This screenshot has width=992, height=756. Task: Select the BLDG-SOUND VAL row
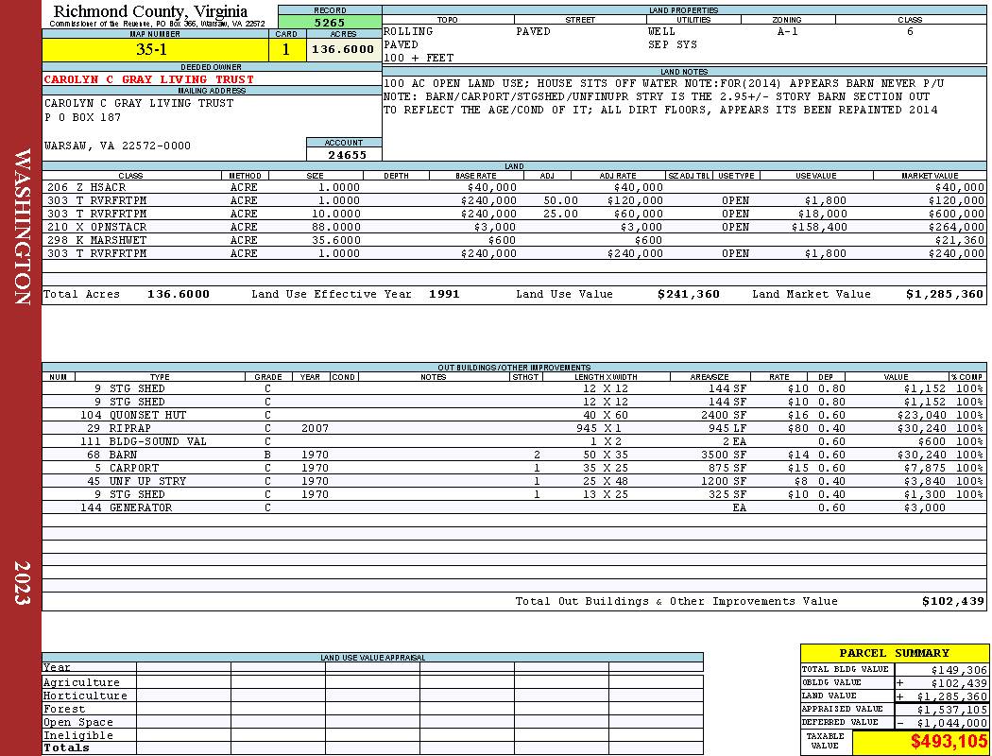(x=514, y=441)
